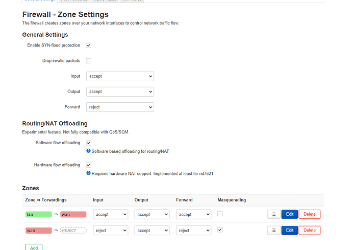The height and width of the screenshot is (250, 352).
Task: Expand the general Input policy dropdown
Action: [120, 76]
